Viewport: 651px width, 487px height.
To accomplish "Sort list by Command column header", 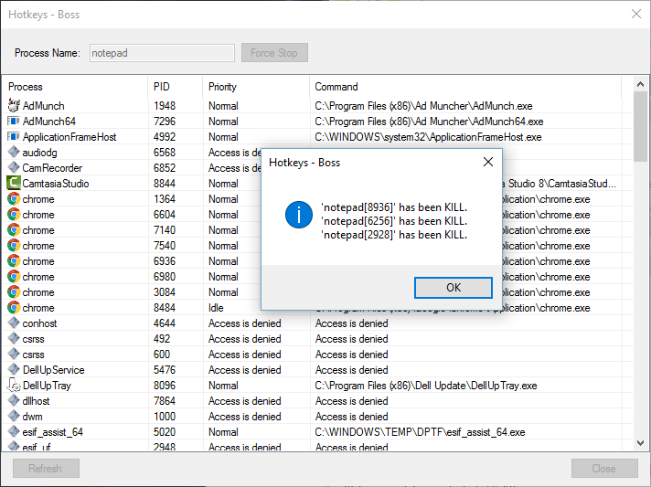I will click(465, 87).
